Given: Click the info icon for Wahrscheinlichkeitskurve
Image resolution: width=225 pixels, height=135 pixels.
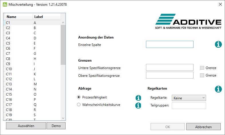Looking at the screenshot, I should click(x=138, y=106).
